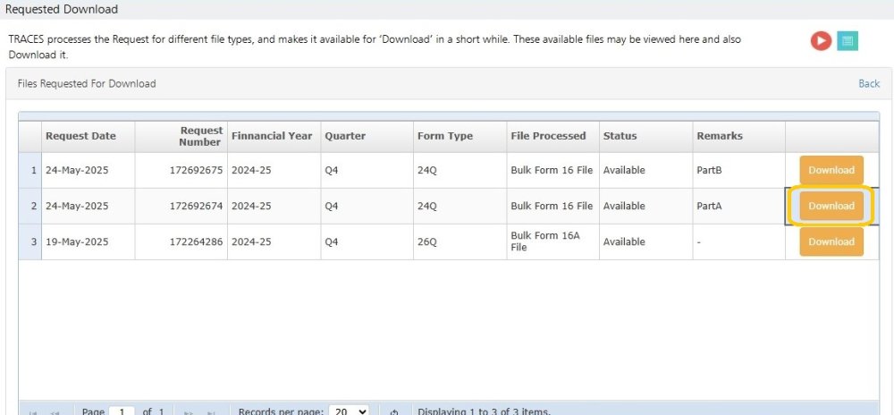Screen dimensions: 894x415
Task: Go to last page arrow icon
Action: pos(212,412)
